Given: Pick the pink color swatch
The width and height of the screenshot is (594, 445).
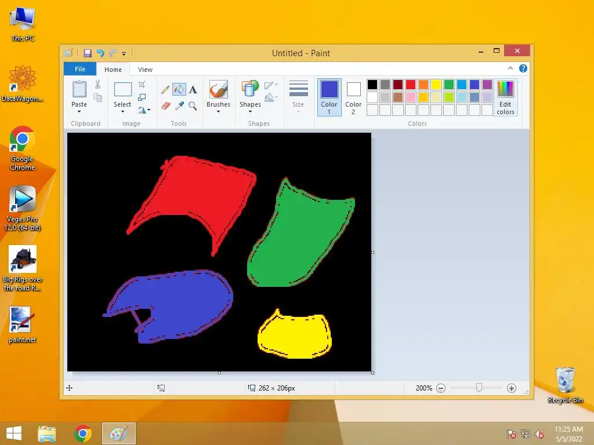Looking at the screenshot, I should [411, 97].
